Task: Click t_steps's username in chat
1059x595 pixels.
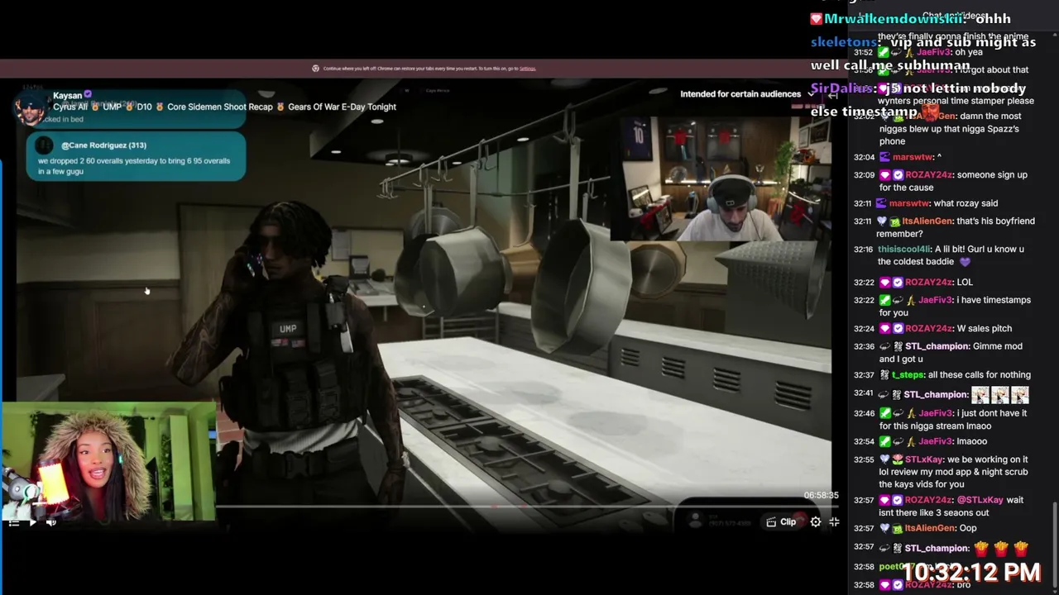Action: pyautogui.click(x=908, y=375)
